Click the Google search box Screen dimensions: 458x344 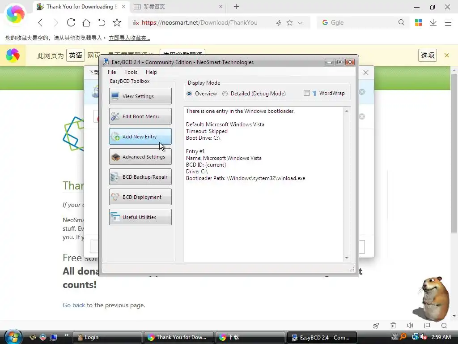(x=362, y=22)
